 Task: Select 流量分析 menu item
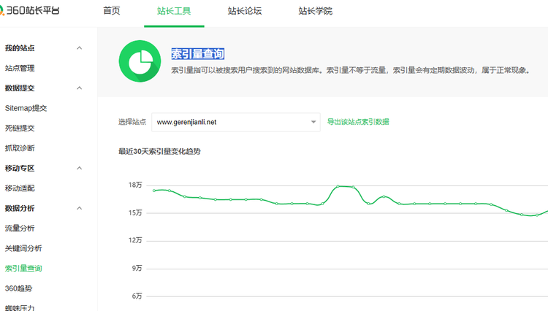(x=20, y=229)
